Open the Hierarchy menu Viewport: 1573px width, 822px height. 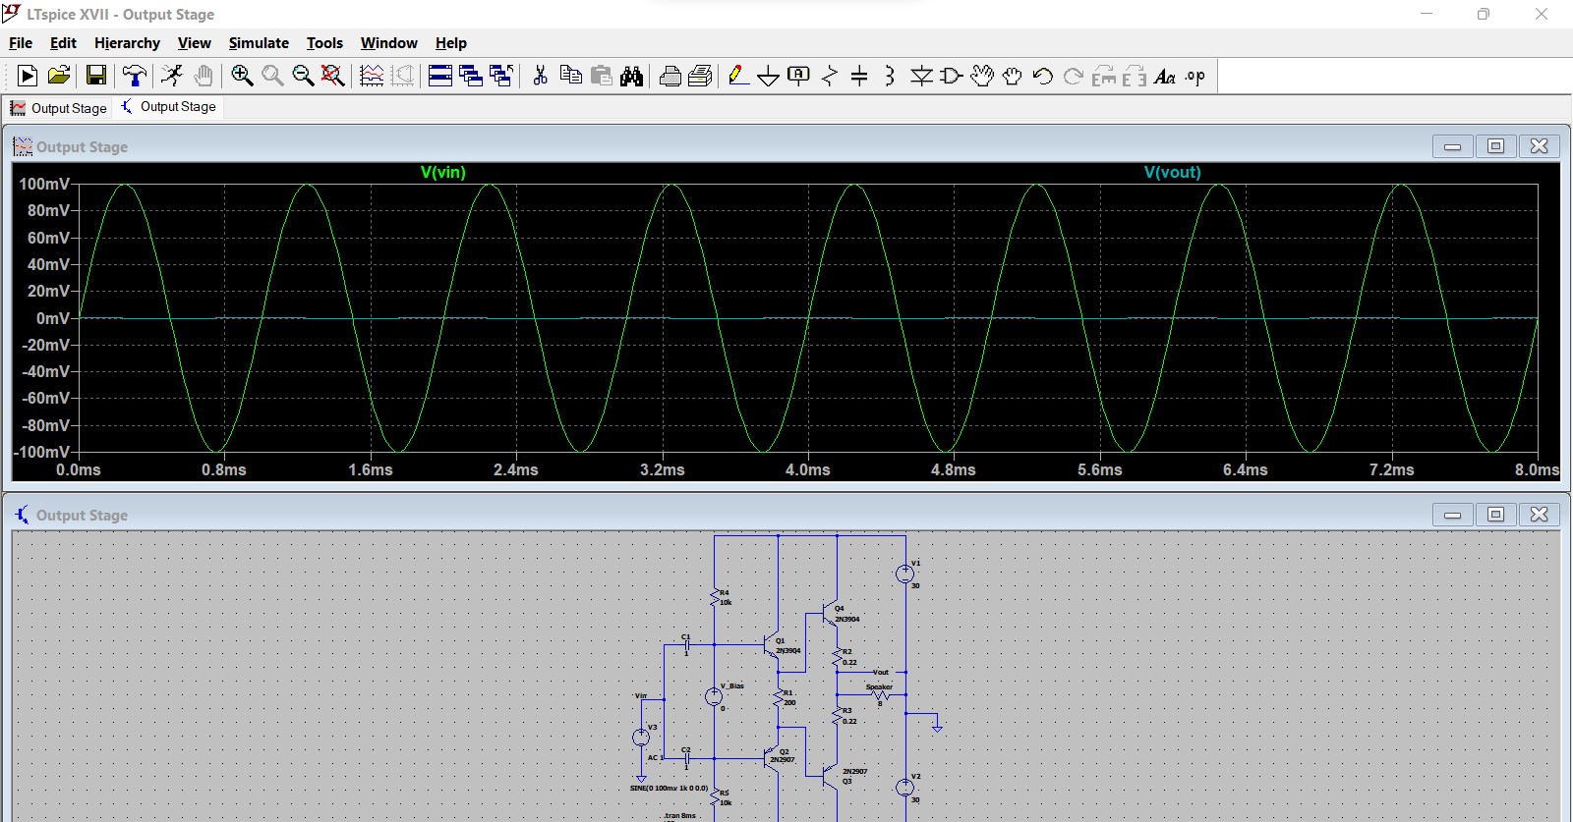(127, 43)
